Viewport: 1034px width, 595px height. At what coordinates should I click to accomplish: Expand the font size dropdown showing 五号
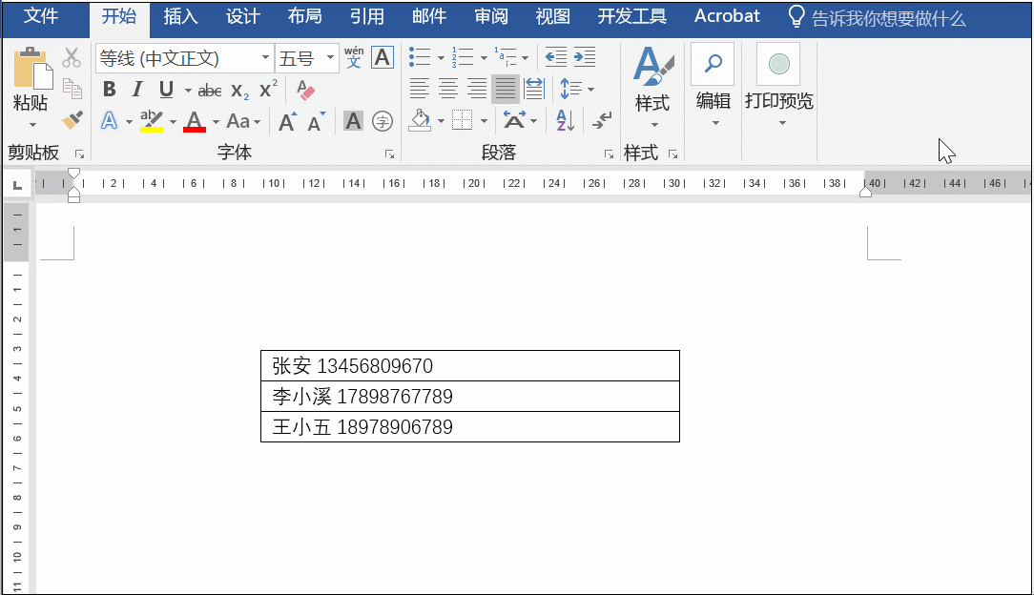pos(327,57)
